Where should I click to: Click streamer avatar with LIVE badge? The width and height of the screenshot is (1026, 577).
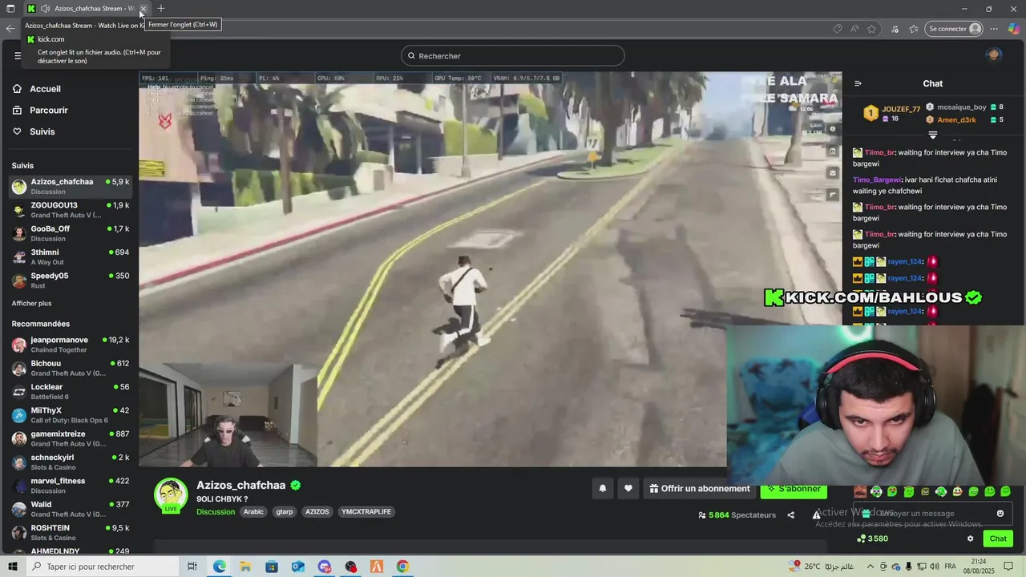click(x=171, y=495)
